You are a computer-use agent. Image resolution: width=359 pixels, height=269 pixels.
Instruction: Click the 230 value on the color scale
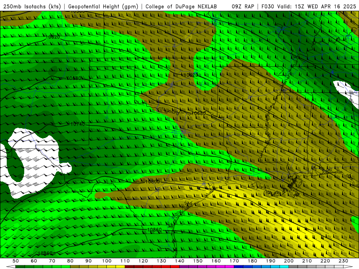coord(343,261)
